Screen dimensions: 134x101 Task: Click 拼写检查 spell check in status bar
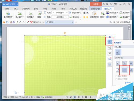tap(47, 97)
